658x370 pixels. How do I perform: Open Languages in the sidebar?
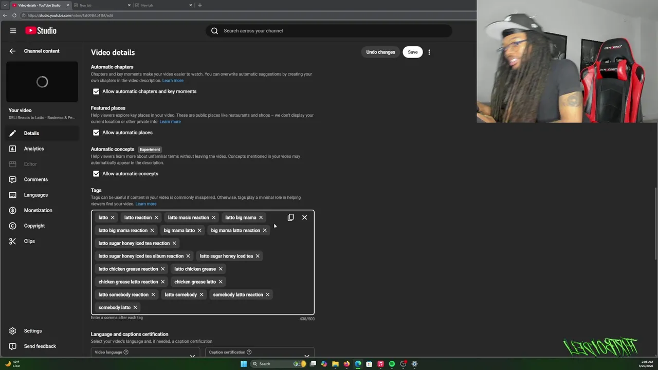coord(35,195)
